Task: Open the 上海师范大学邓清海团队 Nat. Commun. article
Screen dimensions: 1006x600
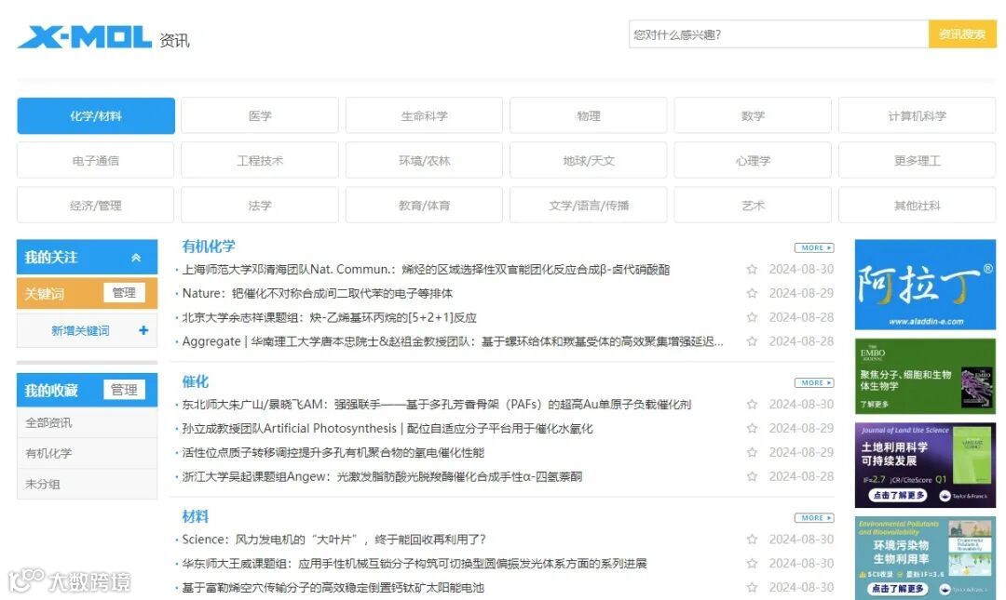Action: click(426, 269)
